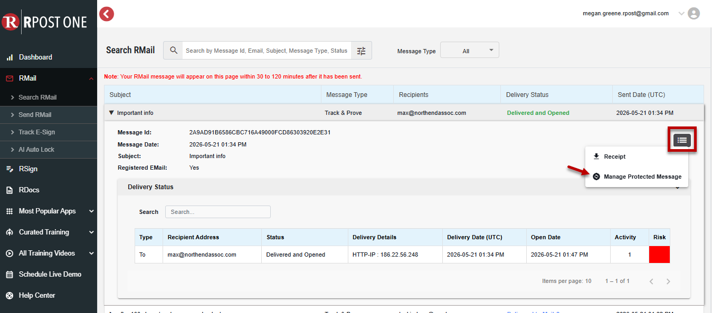The image size is (712, 313).
Task: Click the RMail envelope icon
Action: click(10, 78)
